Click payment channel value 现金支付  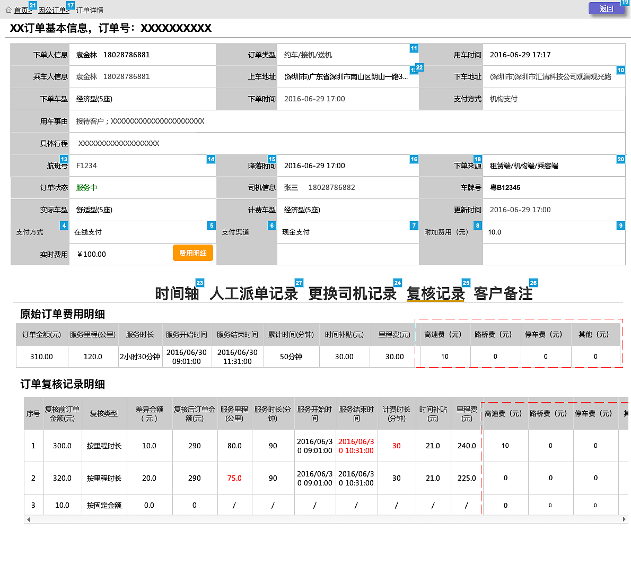click(296, 232)
